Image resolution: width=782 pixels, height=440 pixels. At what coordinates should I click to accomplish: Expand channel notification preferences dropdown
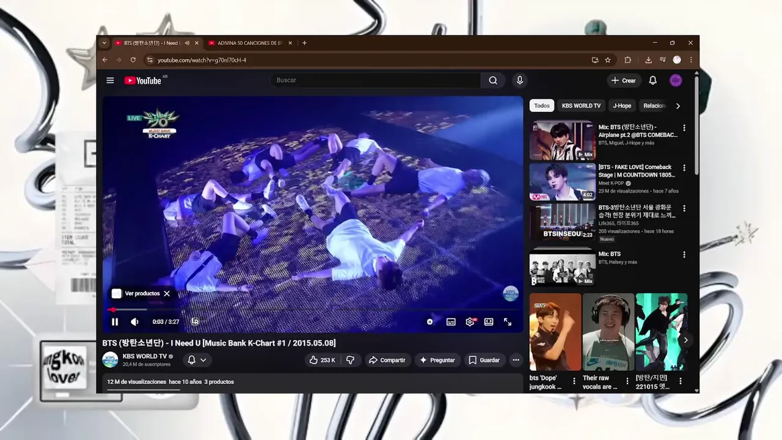coord(197,360)
